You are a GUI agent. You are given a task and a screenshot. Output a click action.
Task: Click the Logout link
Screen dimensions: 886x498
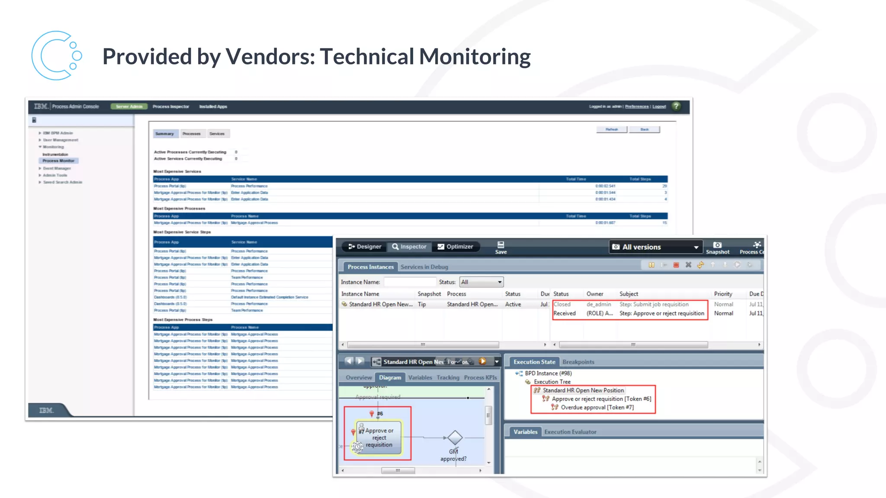(659, 106)
